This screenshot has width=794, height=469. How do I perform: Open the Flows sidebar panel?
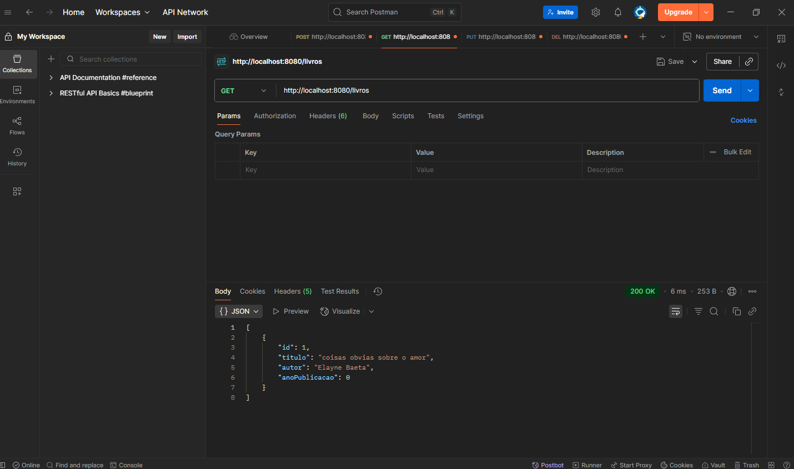17,125
